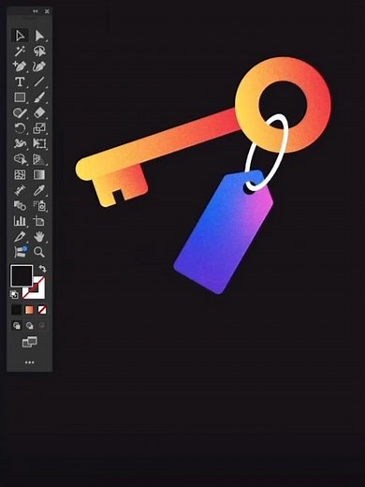Viewport: 365px width, 487px height.
Task: Click the Stroke swatch set to none
Action: 38,291
